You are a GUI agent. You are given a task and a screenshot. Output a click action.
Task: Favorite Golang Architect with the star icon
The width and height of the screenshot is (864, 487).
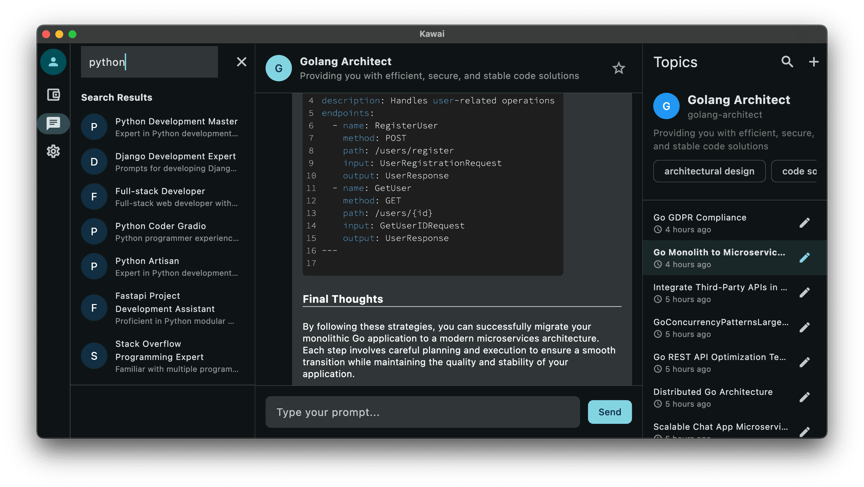tap(618, 68)
